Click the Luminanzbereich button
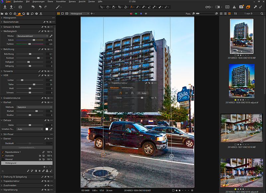This screenshot has height=193, width=266. pos(27,148)
